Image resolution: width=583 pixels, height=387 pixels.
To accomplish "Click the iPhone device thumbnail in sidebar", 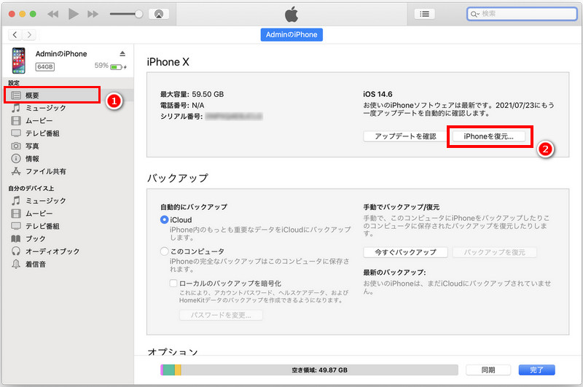I will (19, 60).
